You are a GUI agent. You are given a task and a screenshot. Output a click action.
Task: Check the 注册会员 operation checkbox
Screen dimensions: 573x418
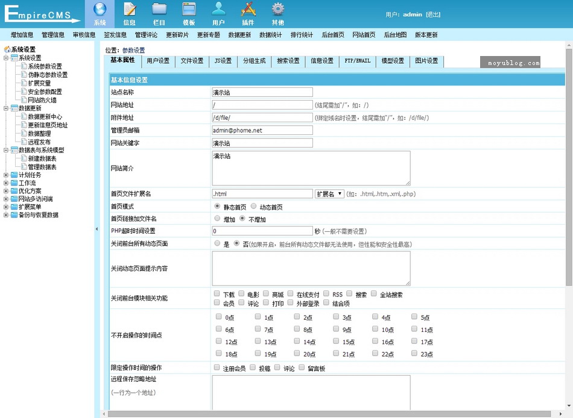point(217,367)
